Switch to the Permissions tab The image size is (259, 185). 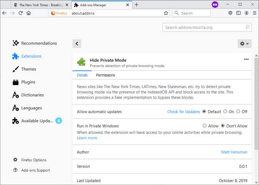pos(105,75)
